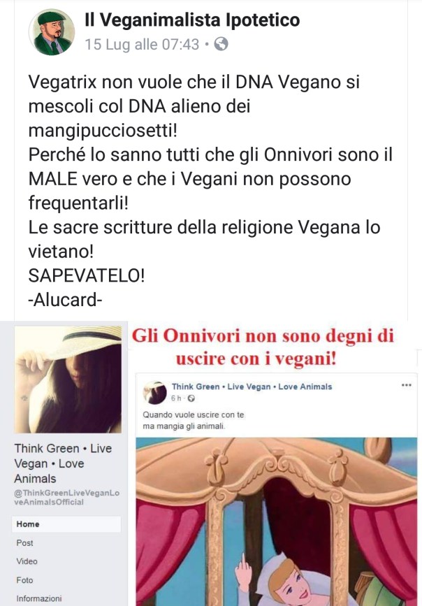Click the red Gli Onnivori headline text

[263, 347]
